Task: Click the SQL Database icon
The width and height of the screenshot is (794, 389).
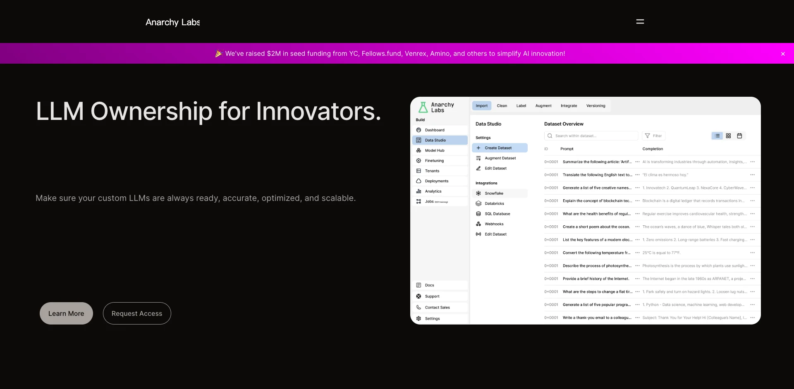Action: point(478,214)
